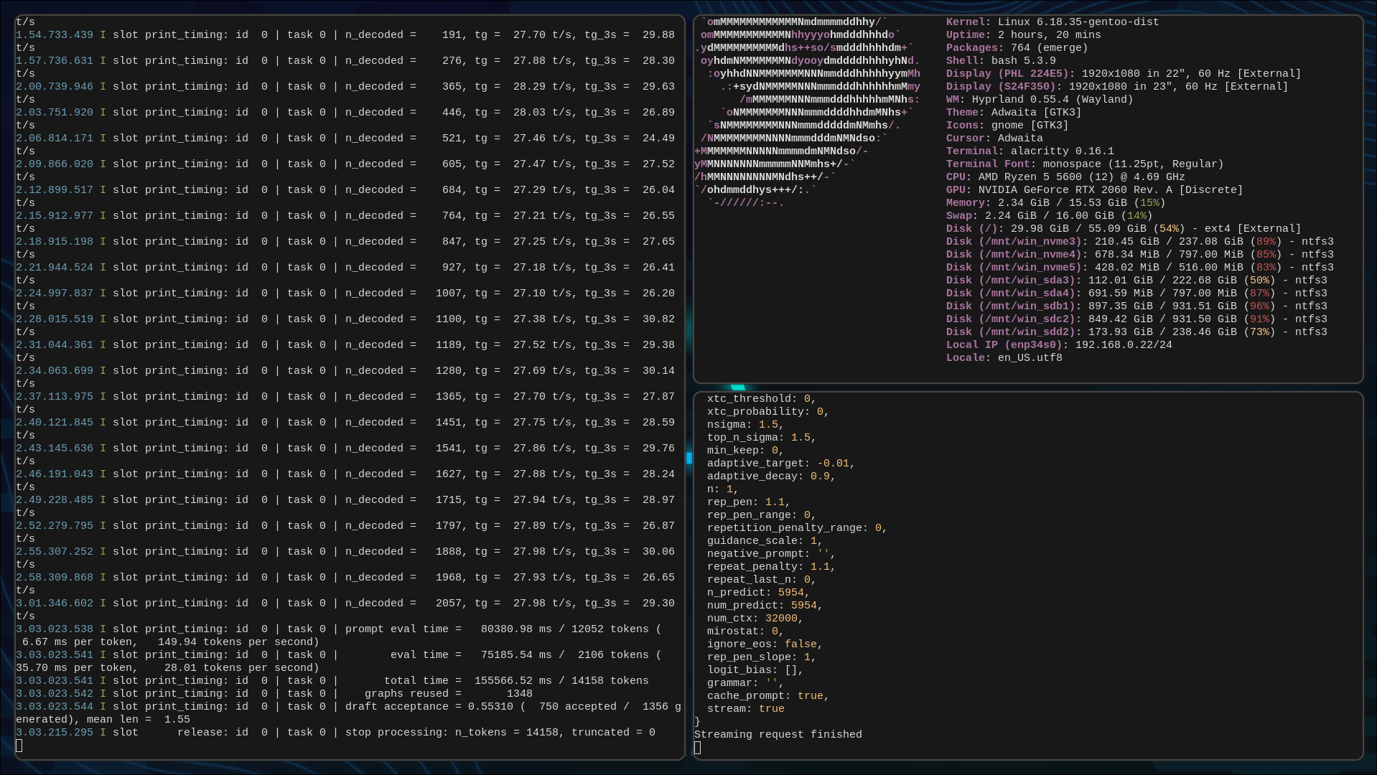The width and height of the screenshot is (1377, 775).
Task: Click the 'Cursor: Adwaita' line
Action: tap(994, 138)
